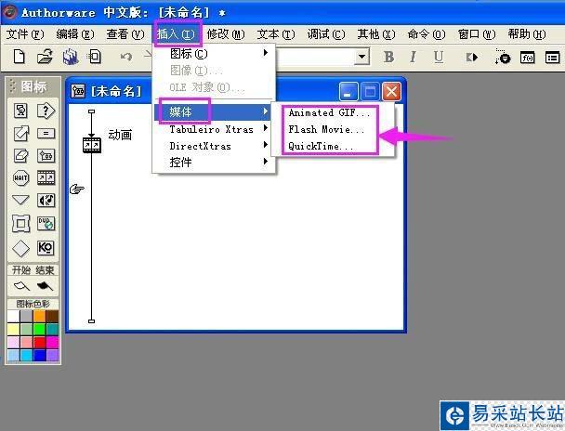Select the DVD icon in palette
Screen dimensions: 565x431
(x=46, y=223)
